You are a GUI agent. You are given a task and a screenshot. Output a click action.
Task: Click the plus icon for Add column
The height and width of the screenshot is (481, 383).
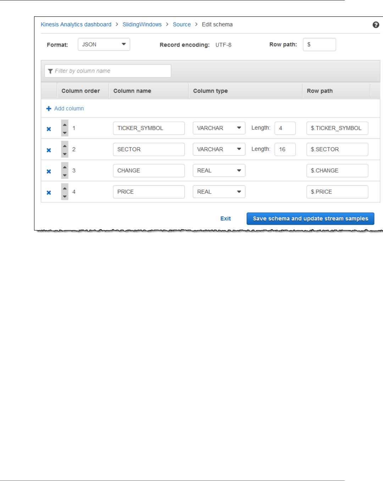click(x=49, y=109)
